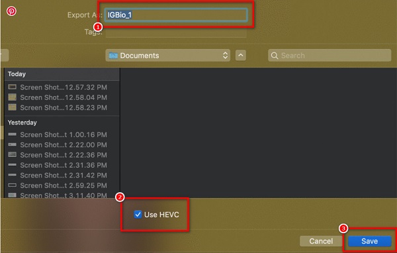The width and height of the screenshot is (397, 253).
Task: Select Screen Shot 12.57.32 PM file
Action: click(x=62, y=87)
